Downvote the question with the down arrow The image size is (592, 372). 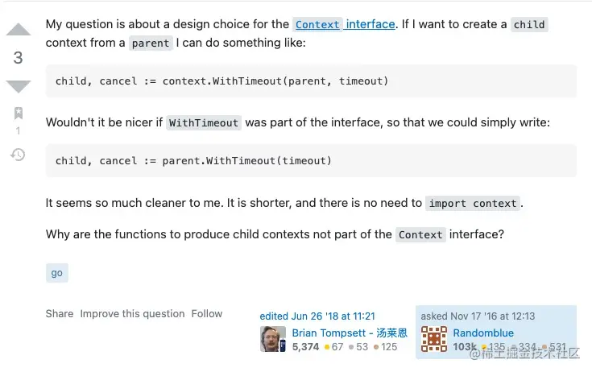coord(18,86)
